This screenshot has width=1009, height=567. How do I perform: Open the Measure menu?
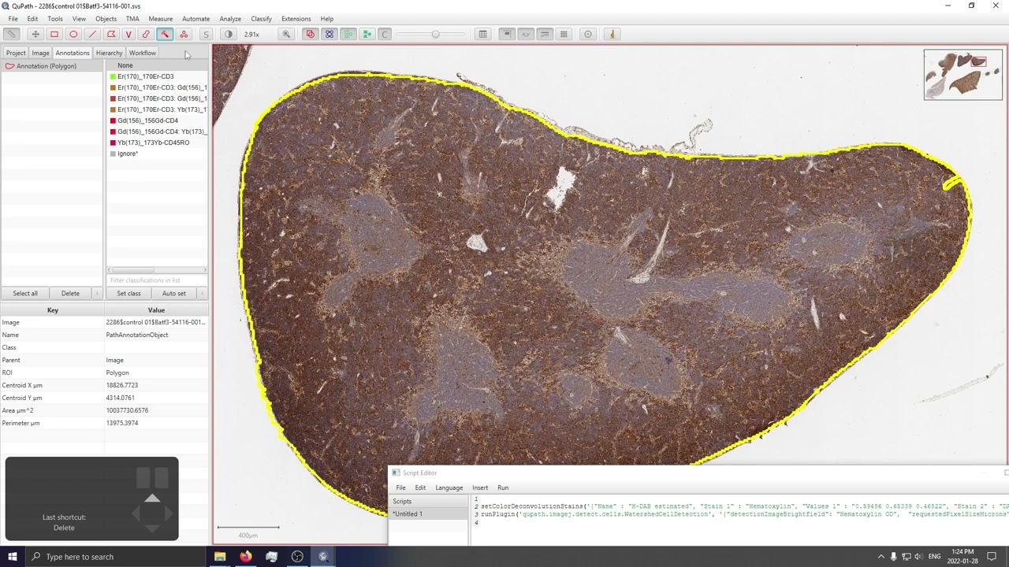click(160, 19)
